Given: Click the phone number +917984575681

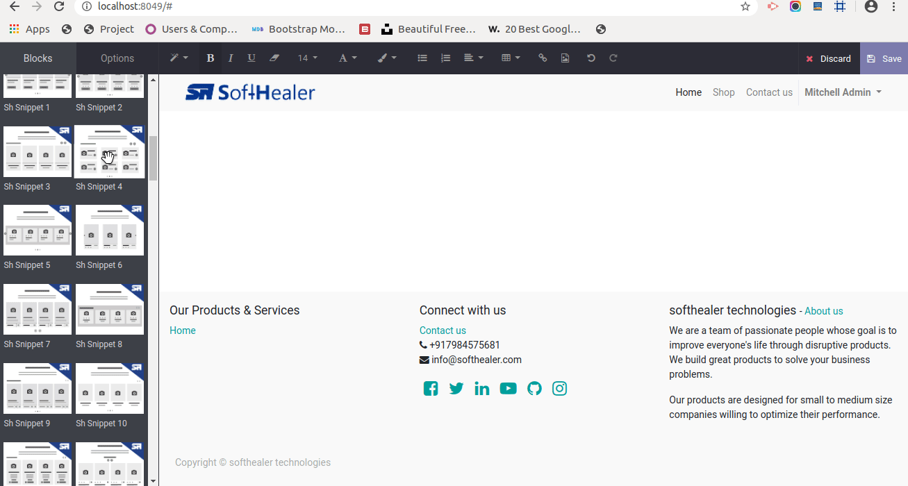Looking at the screenshot, I should click(465, 345).
